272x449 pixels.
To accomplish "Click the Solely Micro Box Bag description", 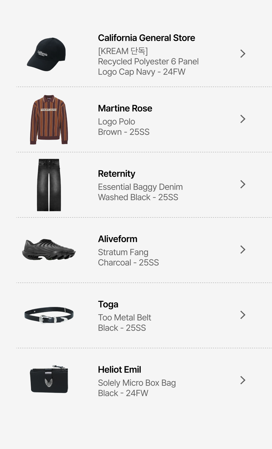I will click(x=137, y=388).
